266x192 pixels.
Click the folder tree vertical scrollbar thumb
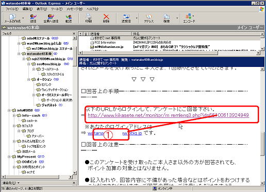pyautogui.click(x=74, y=56)
